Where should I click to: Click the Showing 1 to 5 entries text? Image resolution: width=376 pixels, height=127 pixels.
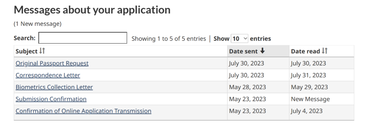click(169, 39)
